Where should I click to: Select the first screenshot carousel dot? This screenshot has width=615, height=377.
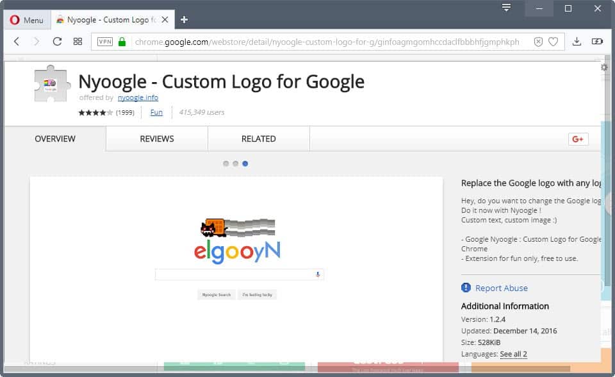(225, 163)
